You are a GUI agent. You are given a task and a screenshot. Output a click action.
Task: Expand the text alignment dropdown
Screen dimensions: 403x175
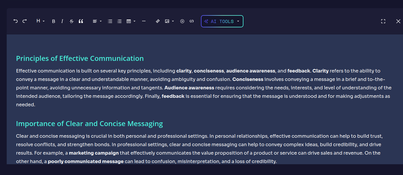pyautogui.click(x=97, y=21)
